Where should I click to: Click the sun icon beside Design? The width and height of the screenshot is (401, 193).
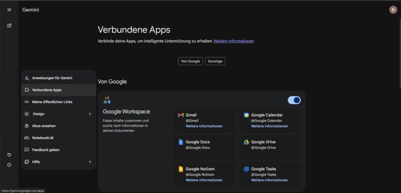coord(27,114)
